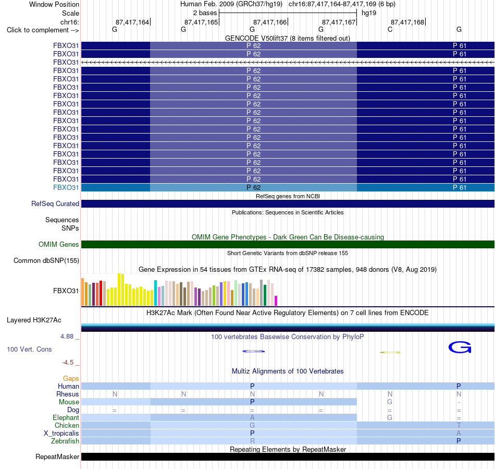Click the layered H3K27Ac signal band
Image resolution: width=495 pixels, height=469 pixels.
(288, 328)
